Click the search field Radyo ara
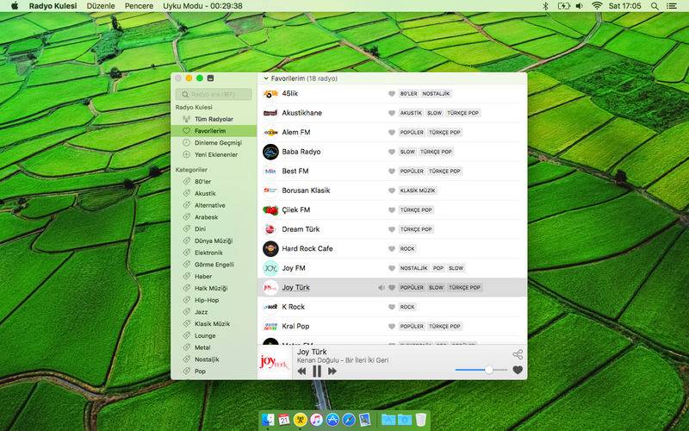The image size is (689, 431). coord(214,94)
